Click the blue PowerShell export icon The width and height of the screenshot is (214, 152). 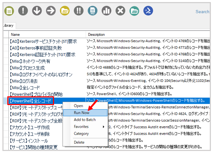coord(148,11)
